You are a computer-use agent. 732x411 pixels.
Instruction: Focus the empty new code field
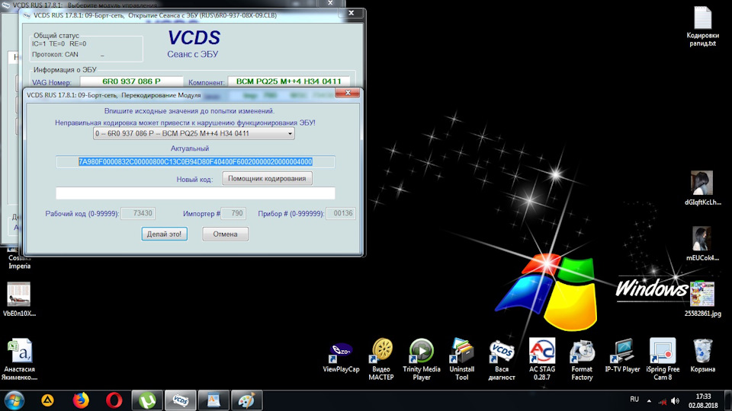[x=195, y=193]
